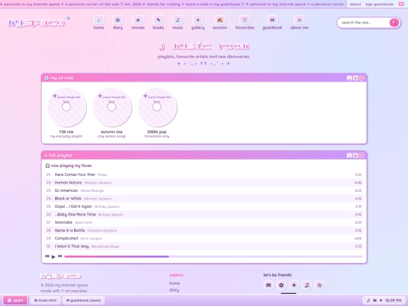
Task: Maximize the full playlist window
Action: [x=355, y=156]
